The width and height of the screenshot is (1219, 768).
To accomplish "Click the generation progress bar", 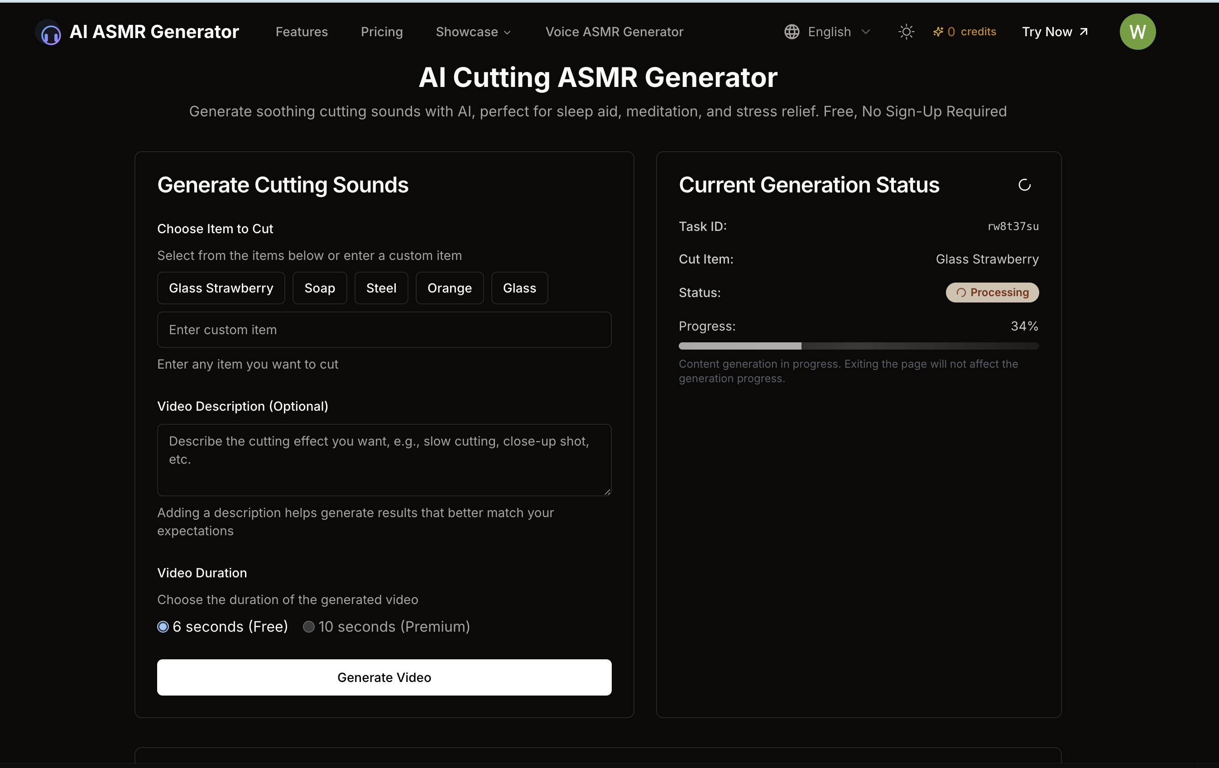I will click(859, 346).
